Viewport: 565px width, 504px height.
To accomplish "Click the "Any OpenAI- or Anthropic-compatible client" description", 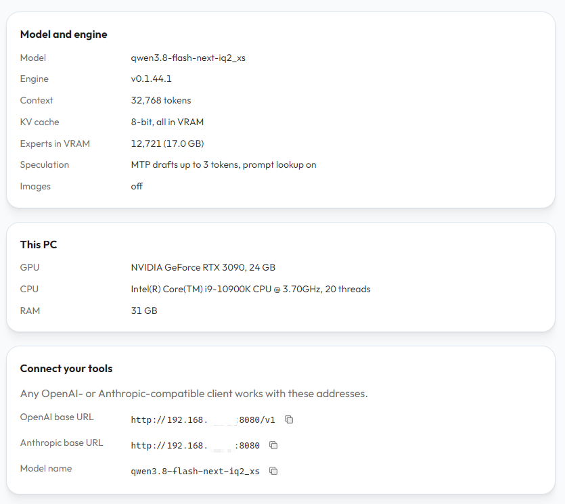I will pos(194,394).
